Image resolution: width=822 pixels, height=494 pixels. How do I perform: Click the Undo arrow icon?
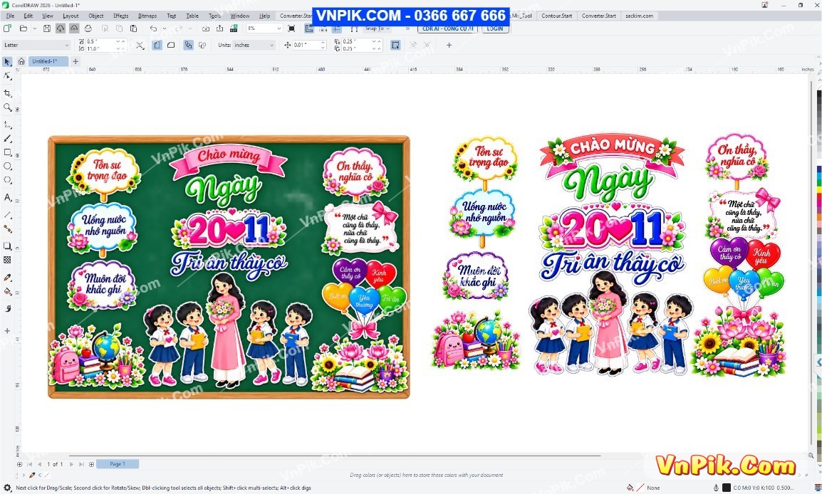153,28
